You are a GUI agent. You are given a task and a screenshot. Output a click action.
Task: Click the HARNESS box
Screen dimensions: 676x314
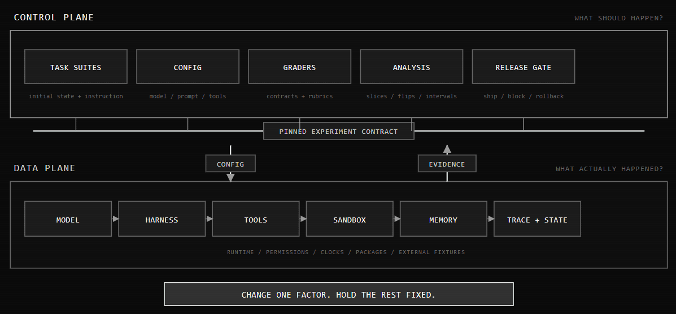click(162, 219)
